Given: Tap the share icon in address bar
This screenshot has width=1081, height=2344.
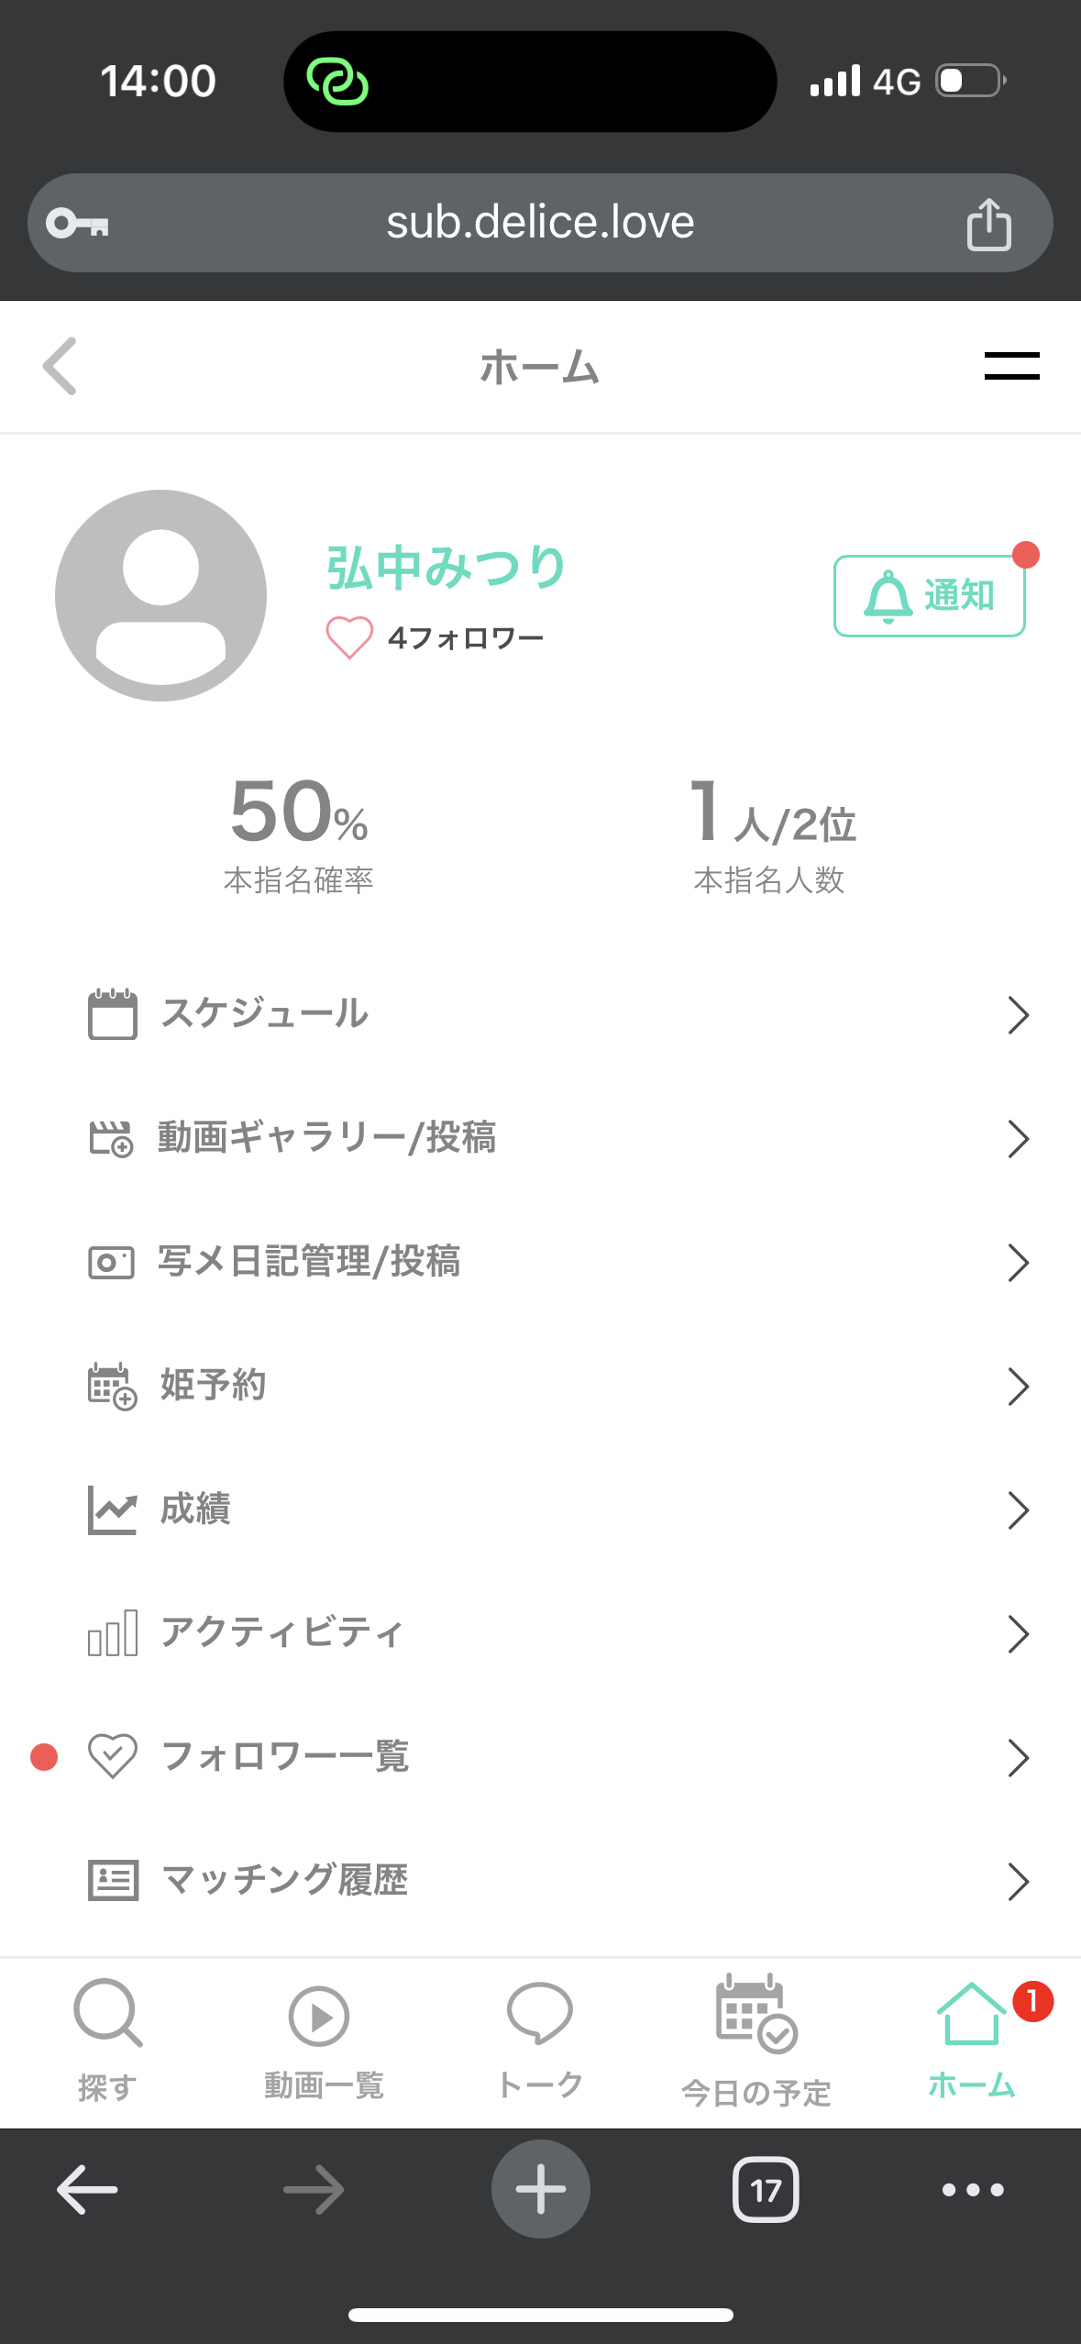Looking at the screenshot, I should 988,224.
